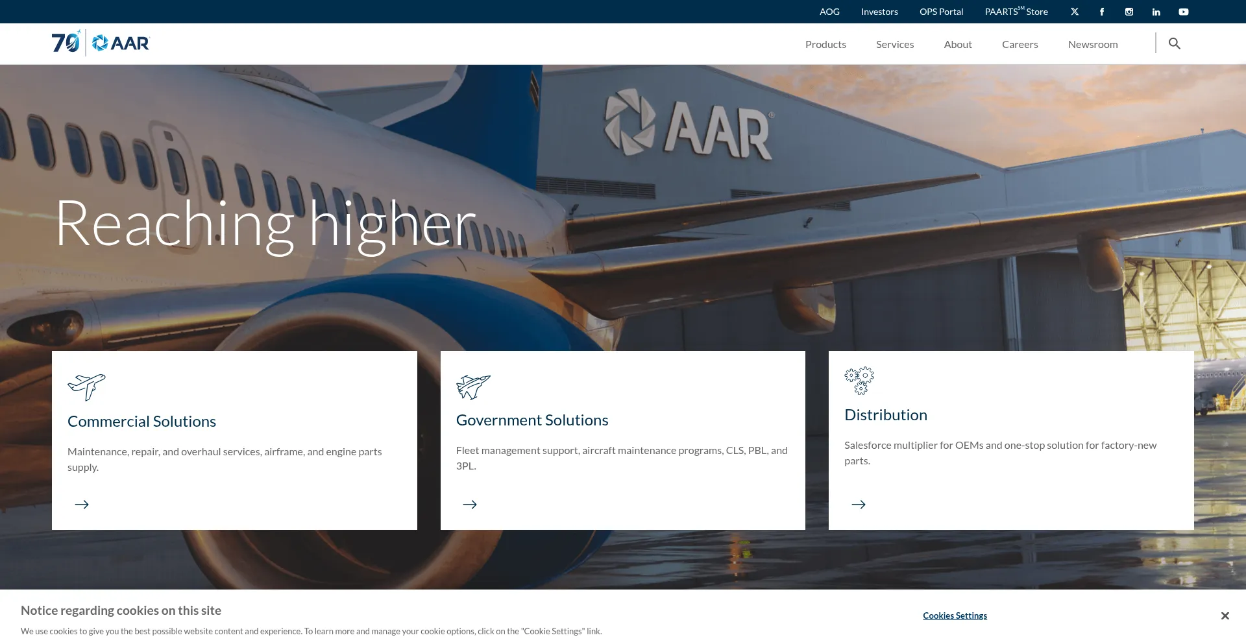Expand the Products menu
Viewport: 1246px width, 644px height.
pos(825,44)
